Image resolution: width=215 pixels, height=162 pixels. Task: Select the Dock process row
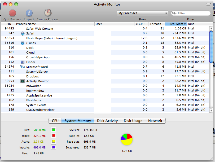point(105,48)
